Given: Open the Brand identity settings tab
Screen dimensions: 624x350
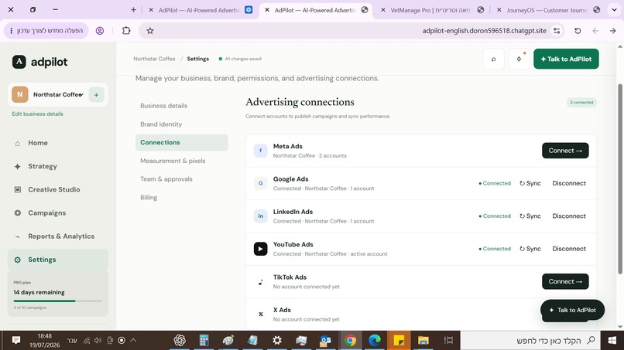Looking at the screenshot, I should pos(181,124).
